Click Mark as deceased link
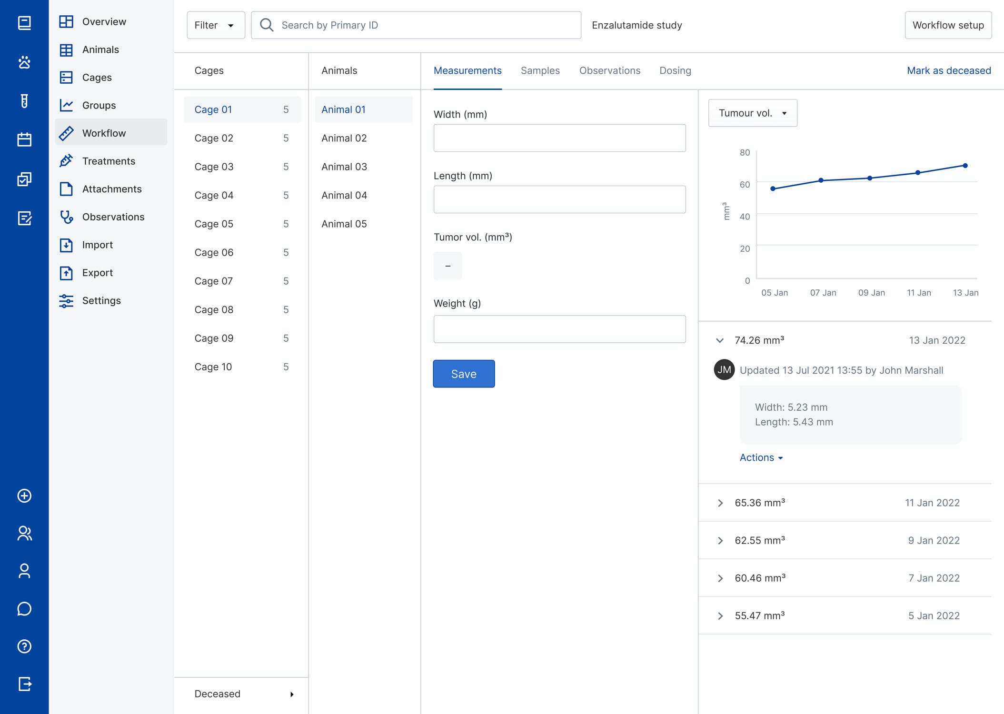Viewport: 1004px width, 714px height. pos(948,70)
